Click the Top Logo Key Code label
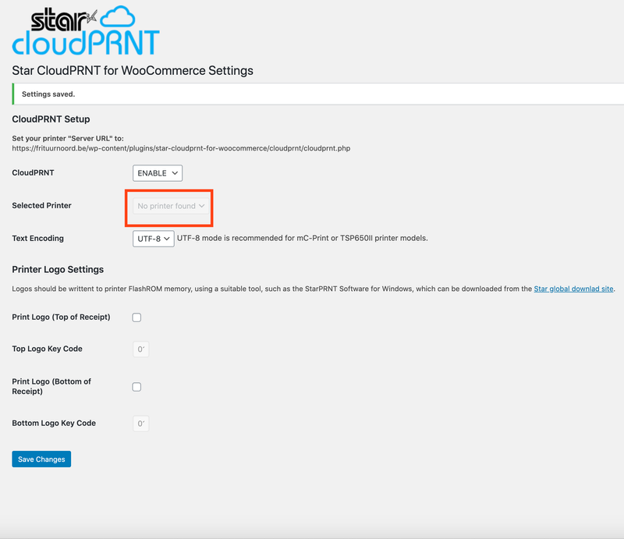This screenshot has width=624, height=539. click(x=47, y=349)
